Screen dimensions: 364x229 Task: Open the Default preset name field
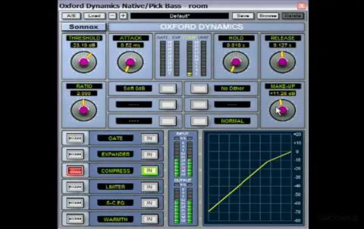coord(179,16)
